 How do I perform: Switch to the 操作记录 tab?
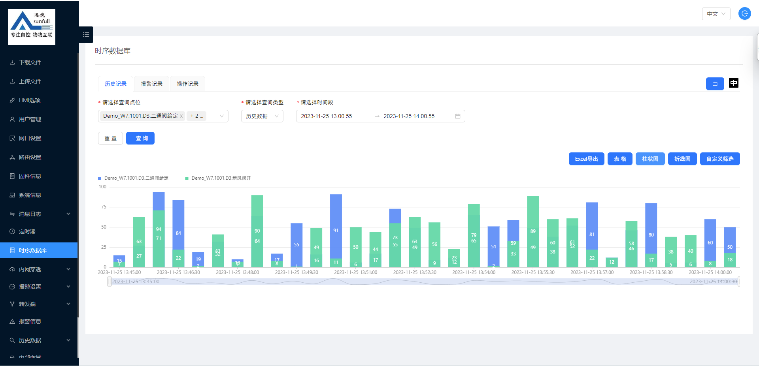click(x=187, y=84)
